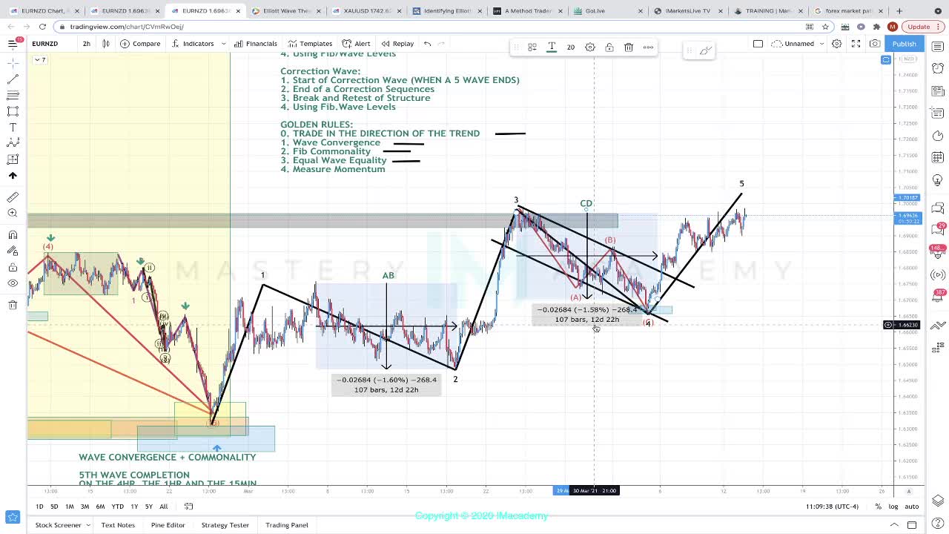The image size is (949, 534).
Task: Open the prediction and measurement tools
Action: (13, 159)
